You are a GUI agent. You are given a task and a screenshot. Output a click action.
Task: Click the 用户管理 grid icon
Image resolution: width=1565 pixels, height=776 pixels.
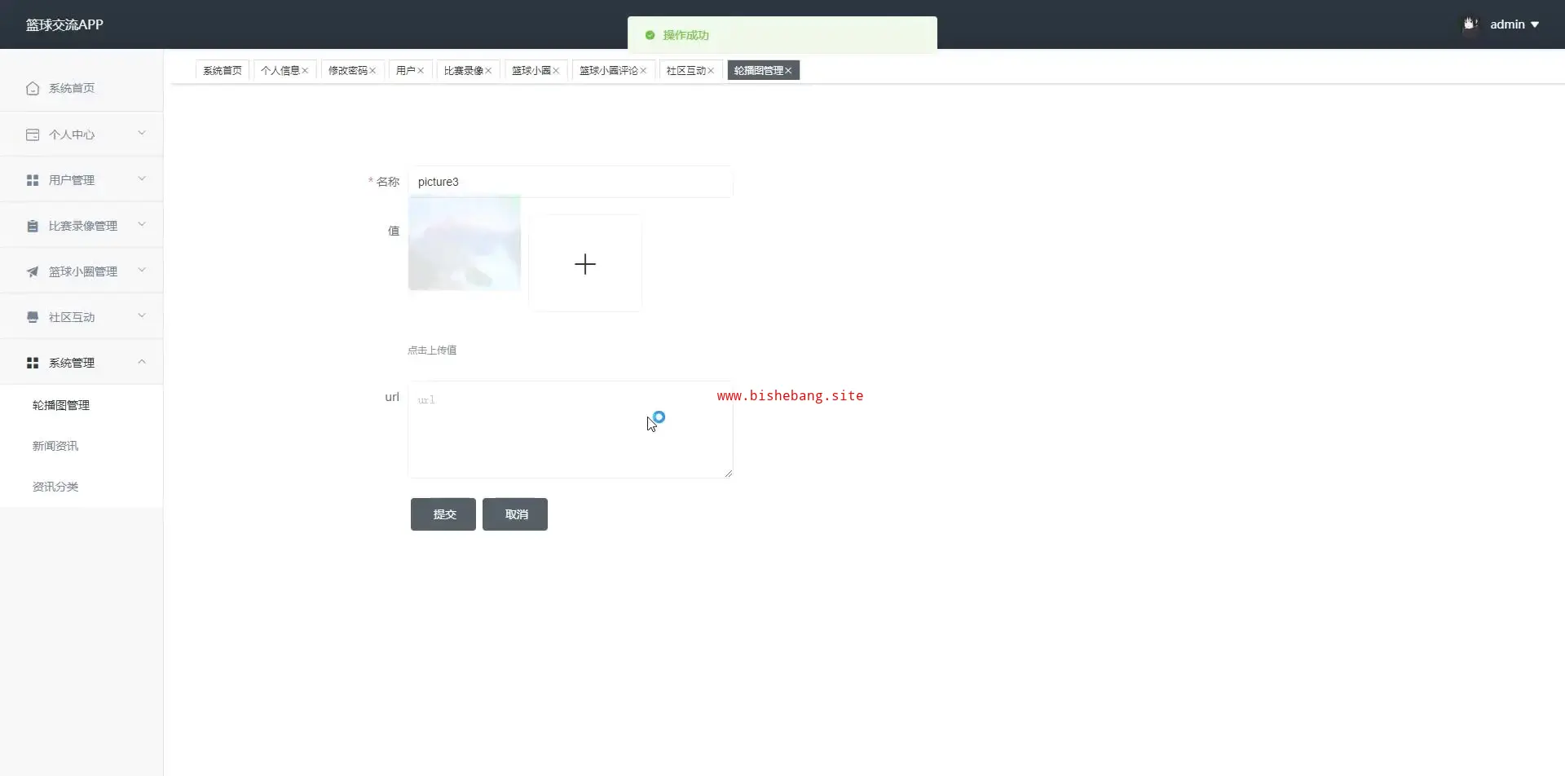tap(33, 180)
